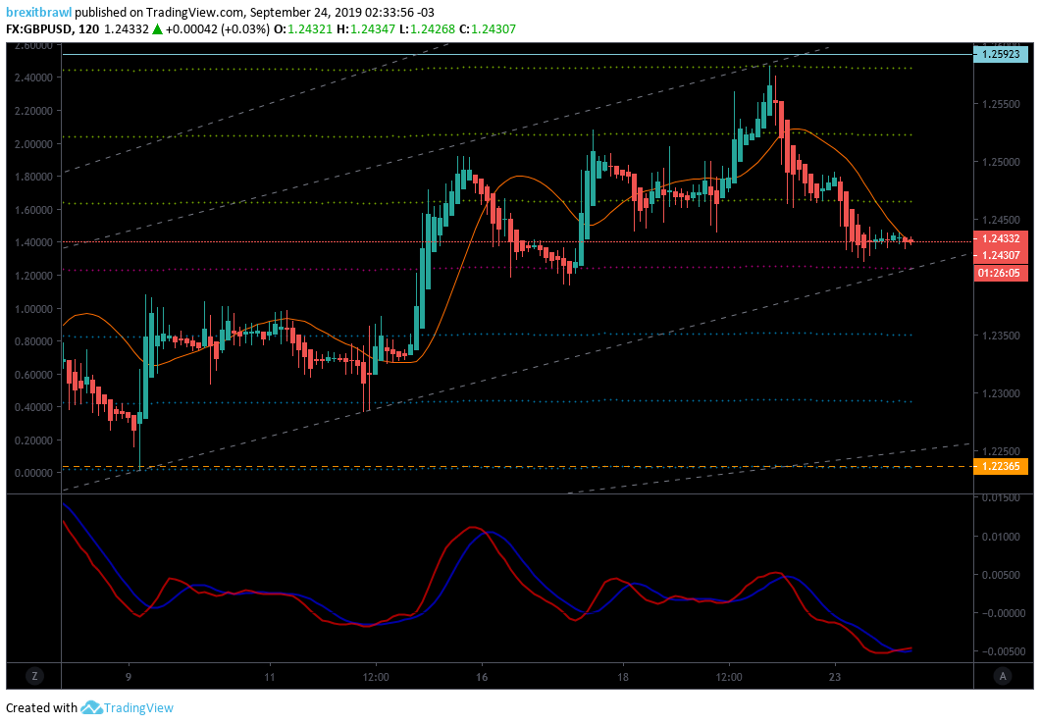Click the 1.60000 left scale value

(x=33, y=210)
